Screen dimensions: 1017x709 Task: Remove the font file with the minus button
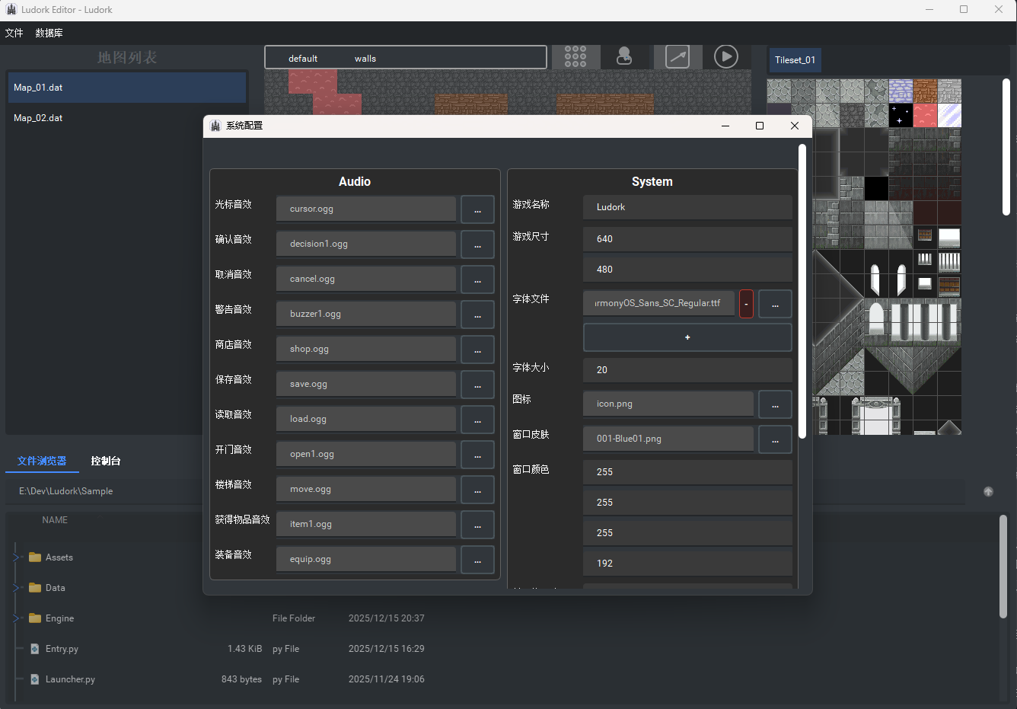(x=746, y=304)
